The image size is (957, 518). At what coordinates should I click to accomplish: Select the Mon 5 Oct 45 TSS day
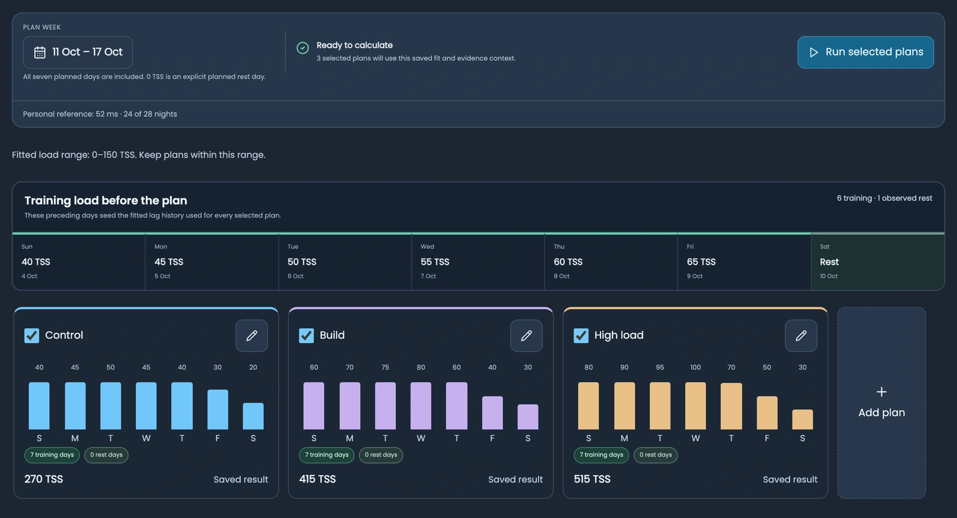212,262
